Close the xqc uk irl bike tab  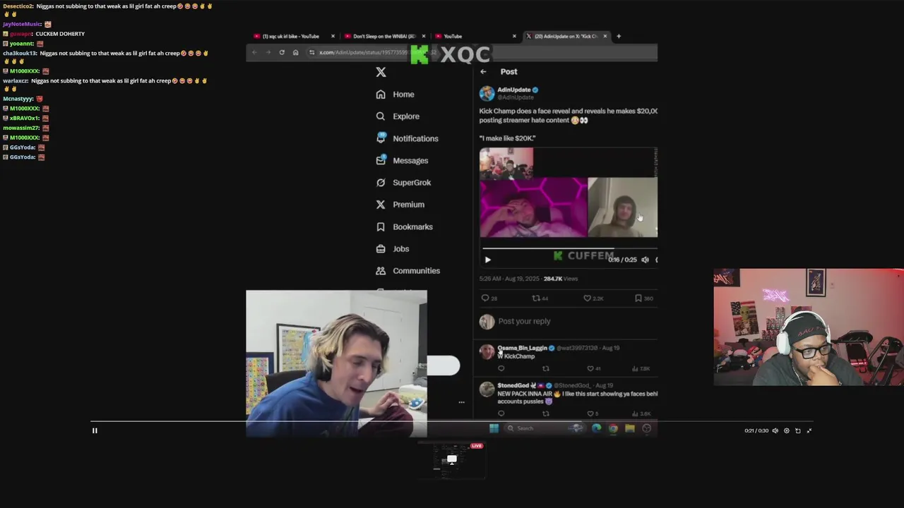(333, 36)
